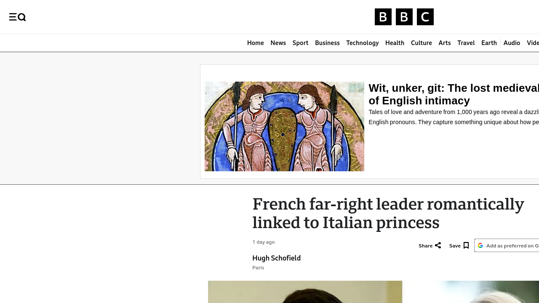Open the Audio section
The image size is (539, 303).
click(512, 43)
